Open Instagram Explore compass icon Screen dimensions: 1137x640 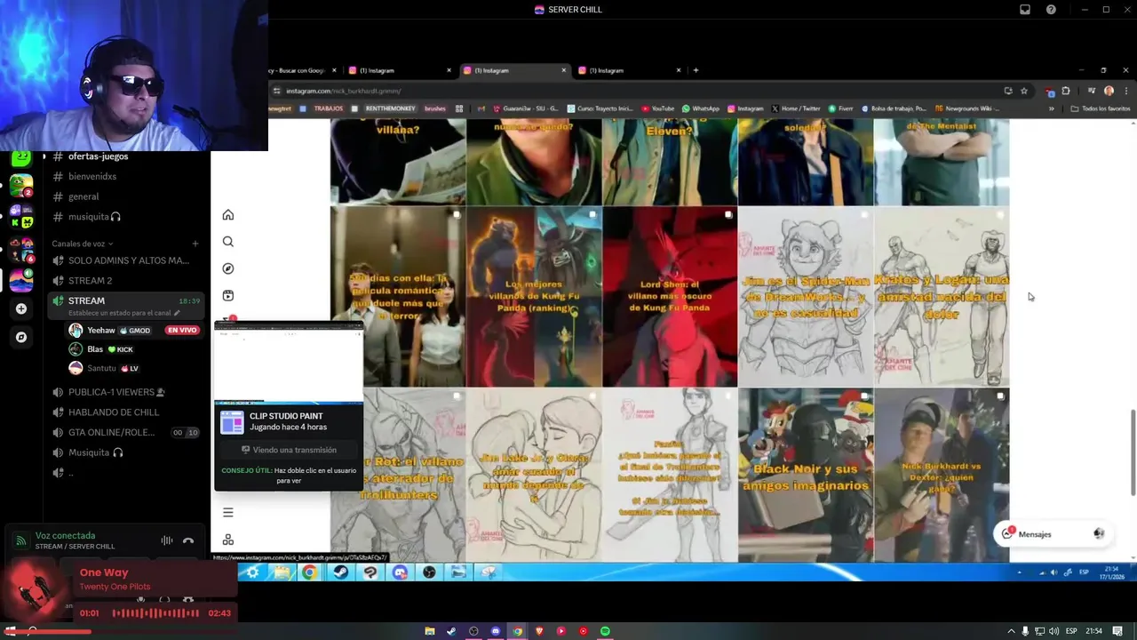click(228, 268)
